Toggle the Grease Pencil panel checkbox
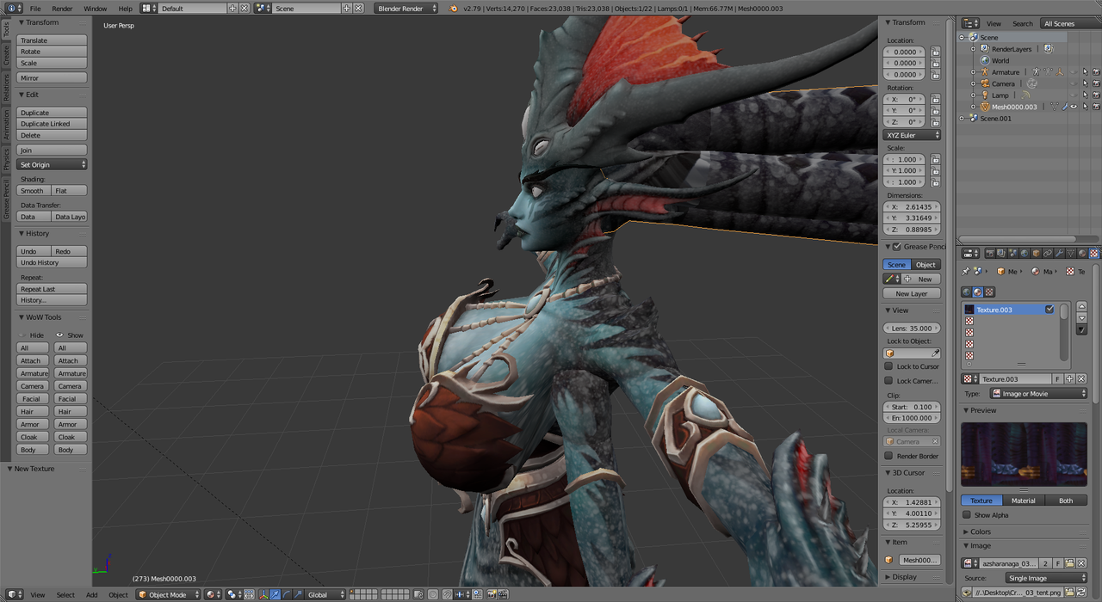The image size is (1102, 602). tap(897, 247)
